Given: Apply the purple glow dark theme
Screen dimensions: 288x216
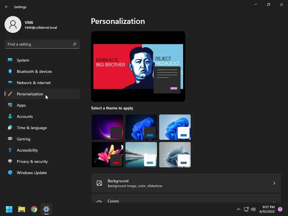Looking at the screenshot, I should coord(107,127).
